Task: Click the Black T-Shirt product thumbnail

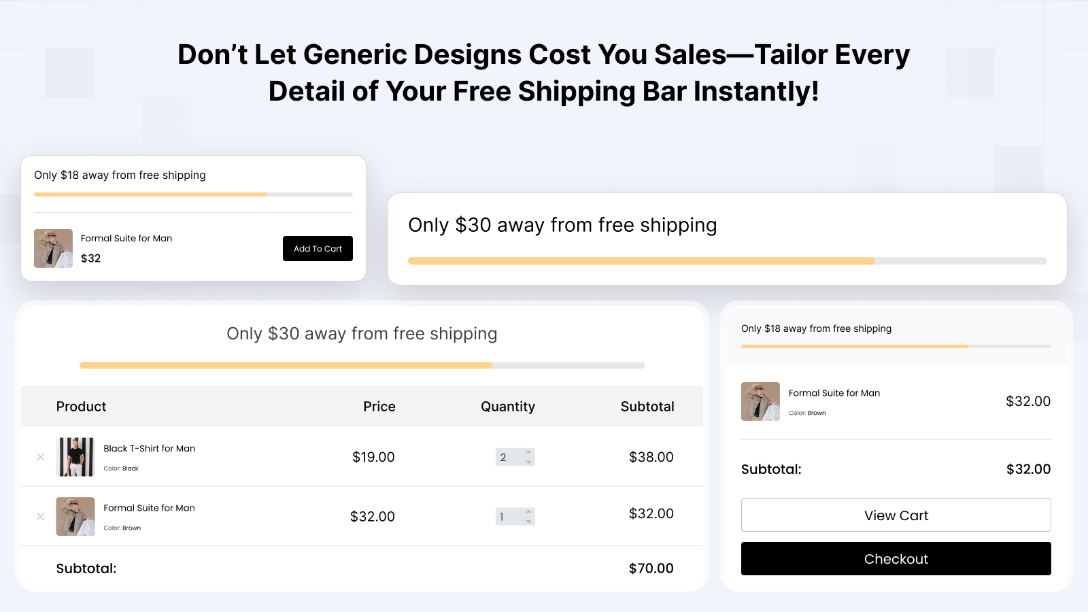Action: pos(75,457)
